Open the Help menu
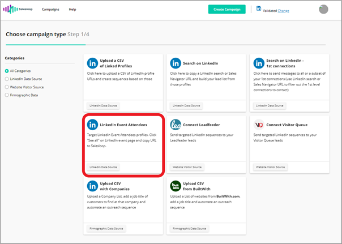342x244 pixels. (72, 10)
